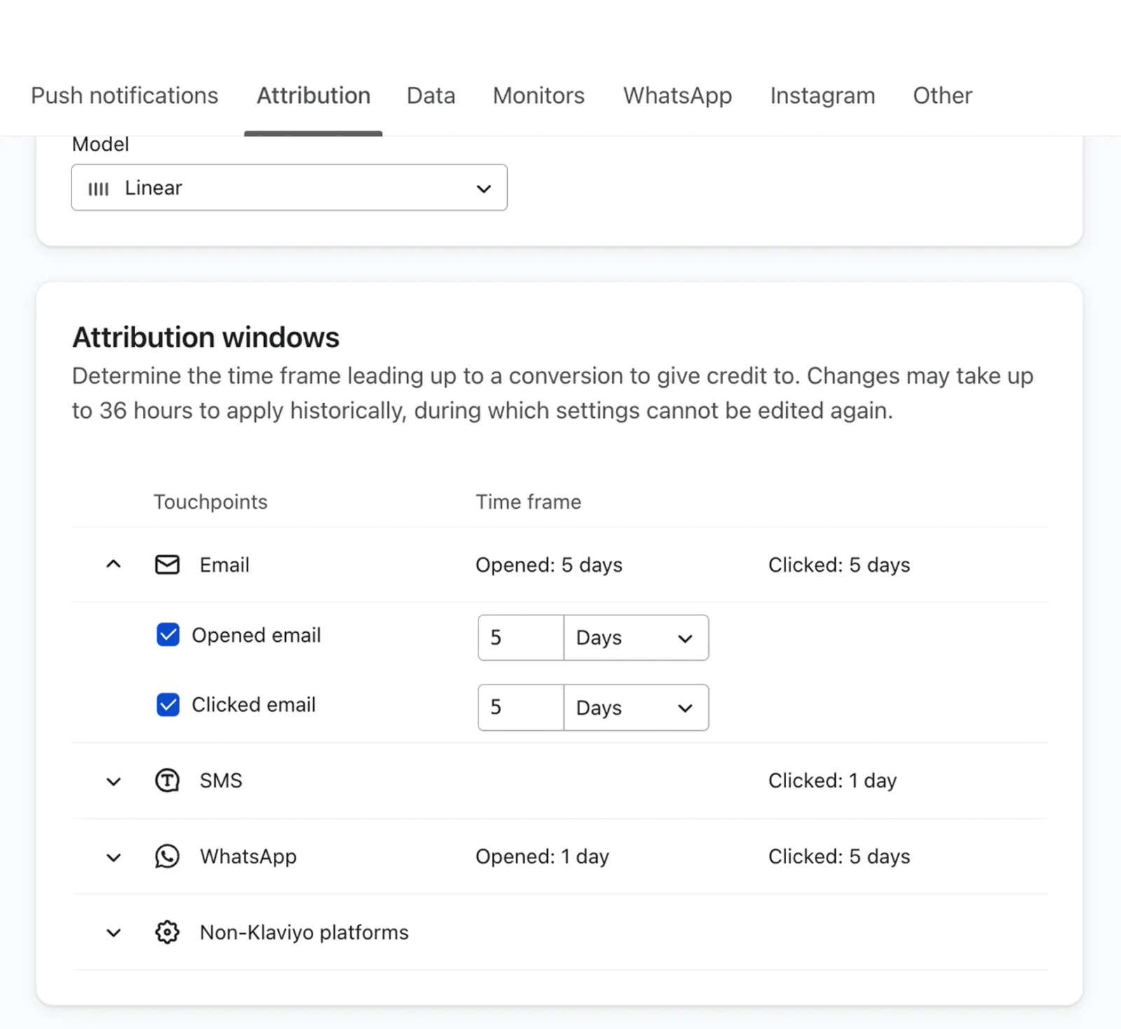Click the Model field label
This screenshot has width=1121, height=1029.
[101, 144]
